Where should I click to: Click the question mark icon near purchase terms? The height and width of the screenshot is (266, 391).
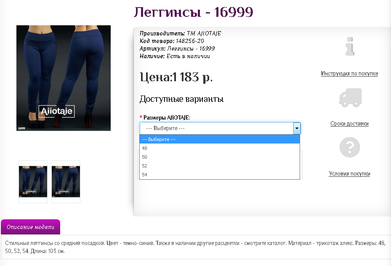pos(349,147)
